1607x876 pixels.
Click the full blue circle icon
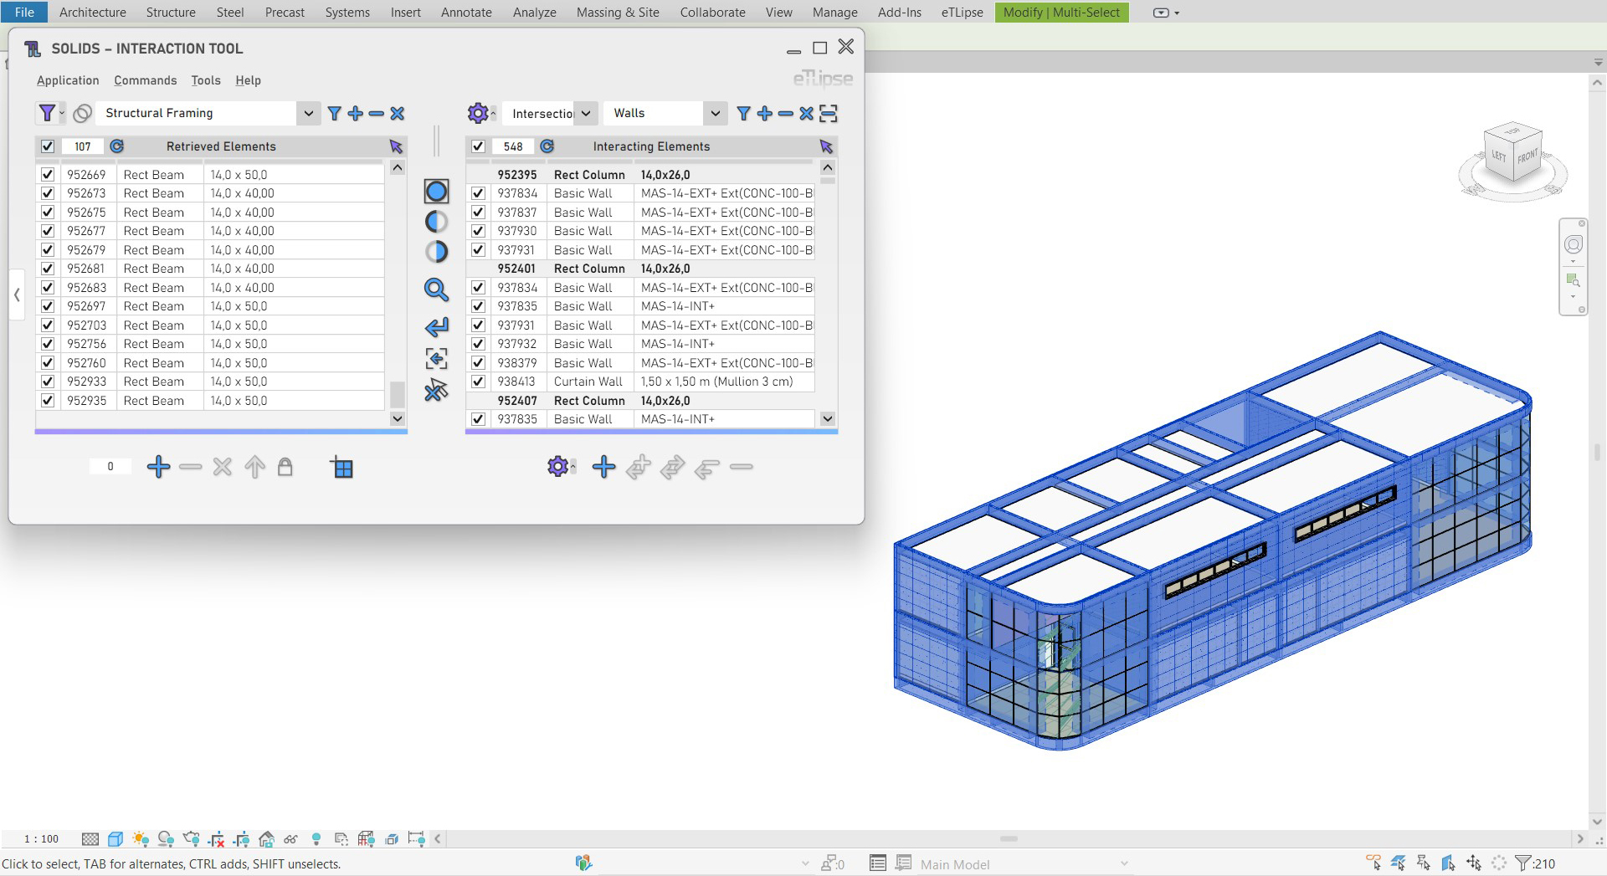point(436,192)
